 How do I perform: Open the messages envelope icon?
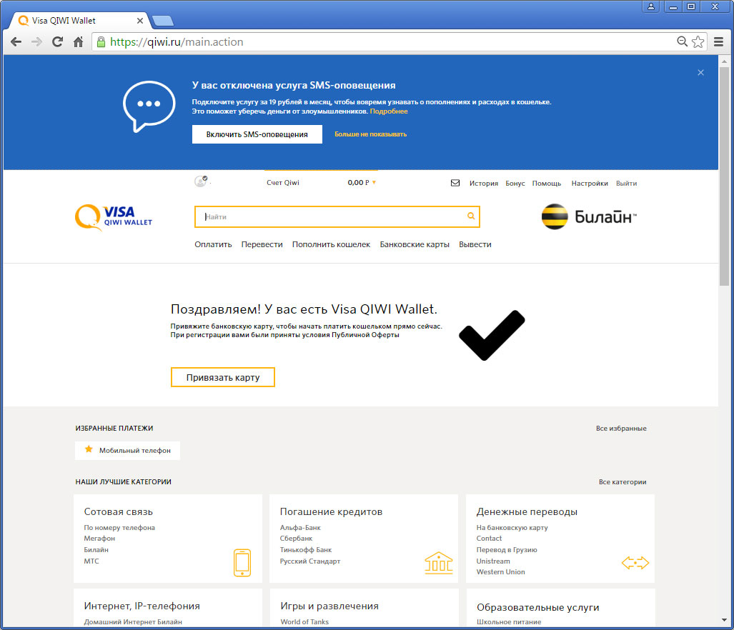[x=455, y=183]
